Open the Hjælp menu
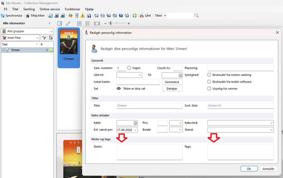283x178 pixels. pos(89,9)
